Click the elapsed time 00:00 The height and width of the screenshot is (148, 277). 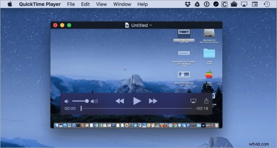pyautogui.click(x=70, y=109)
